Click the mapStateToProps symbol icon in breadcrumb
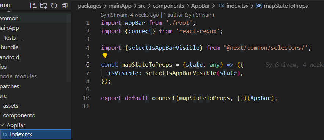This screenshot has width=324, height=140. tap(259, 6)
